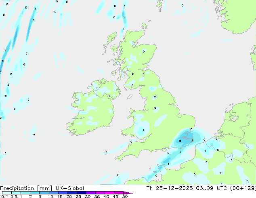Click the legend tick label '0.1'
The image size is (256, 198).
(4, 196)
